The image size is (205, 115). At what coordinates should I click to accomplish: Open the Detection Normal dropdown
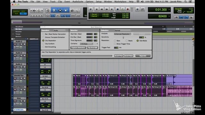123,30
